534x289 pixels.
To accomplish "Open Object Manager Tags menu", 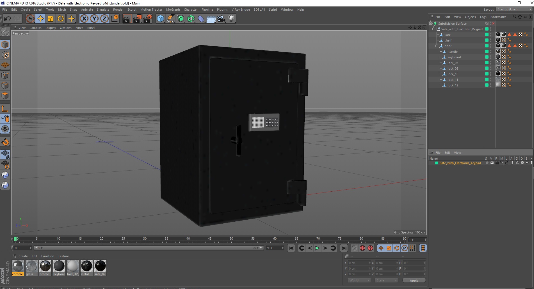I will point(483,17).
